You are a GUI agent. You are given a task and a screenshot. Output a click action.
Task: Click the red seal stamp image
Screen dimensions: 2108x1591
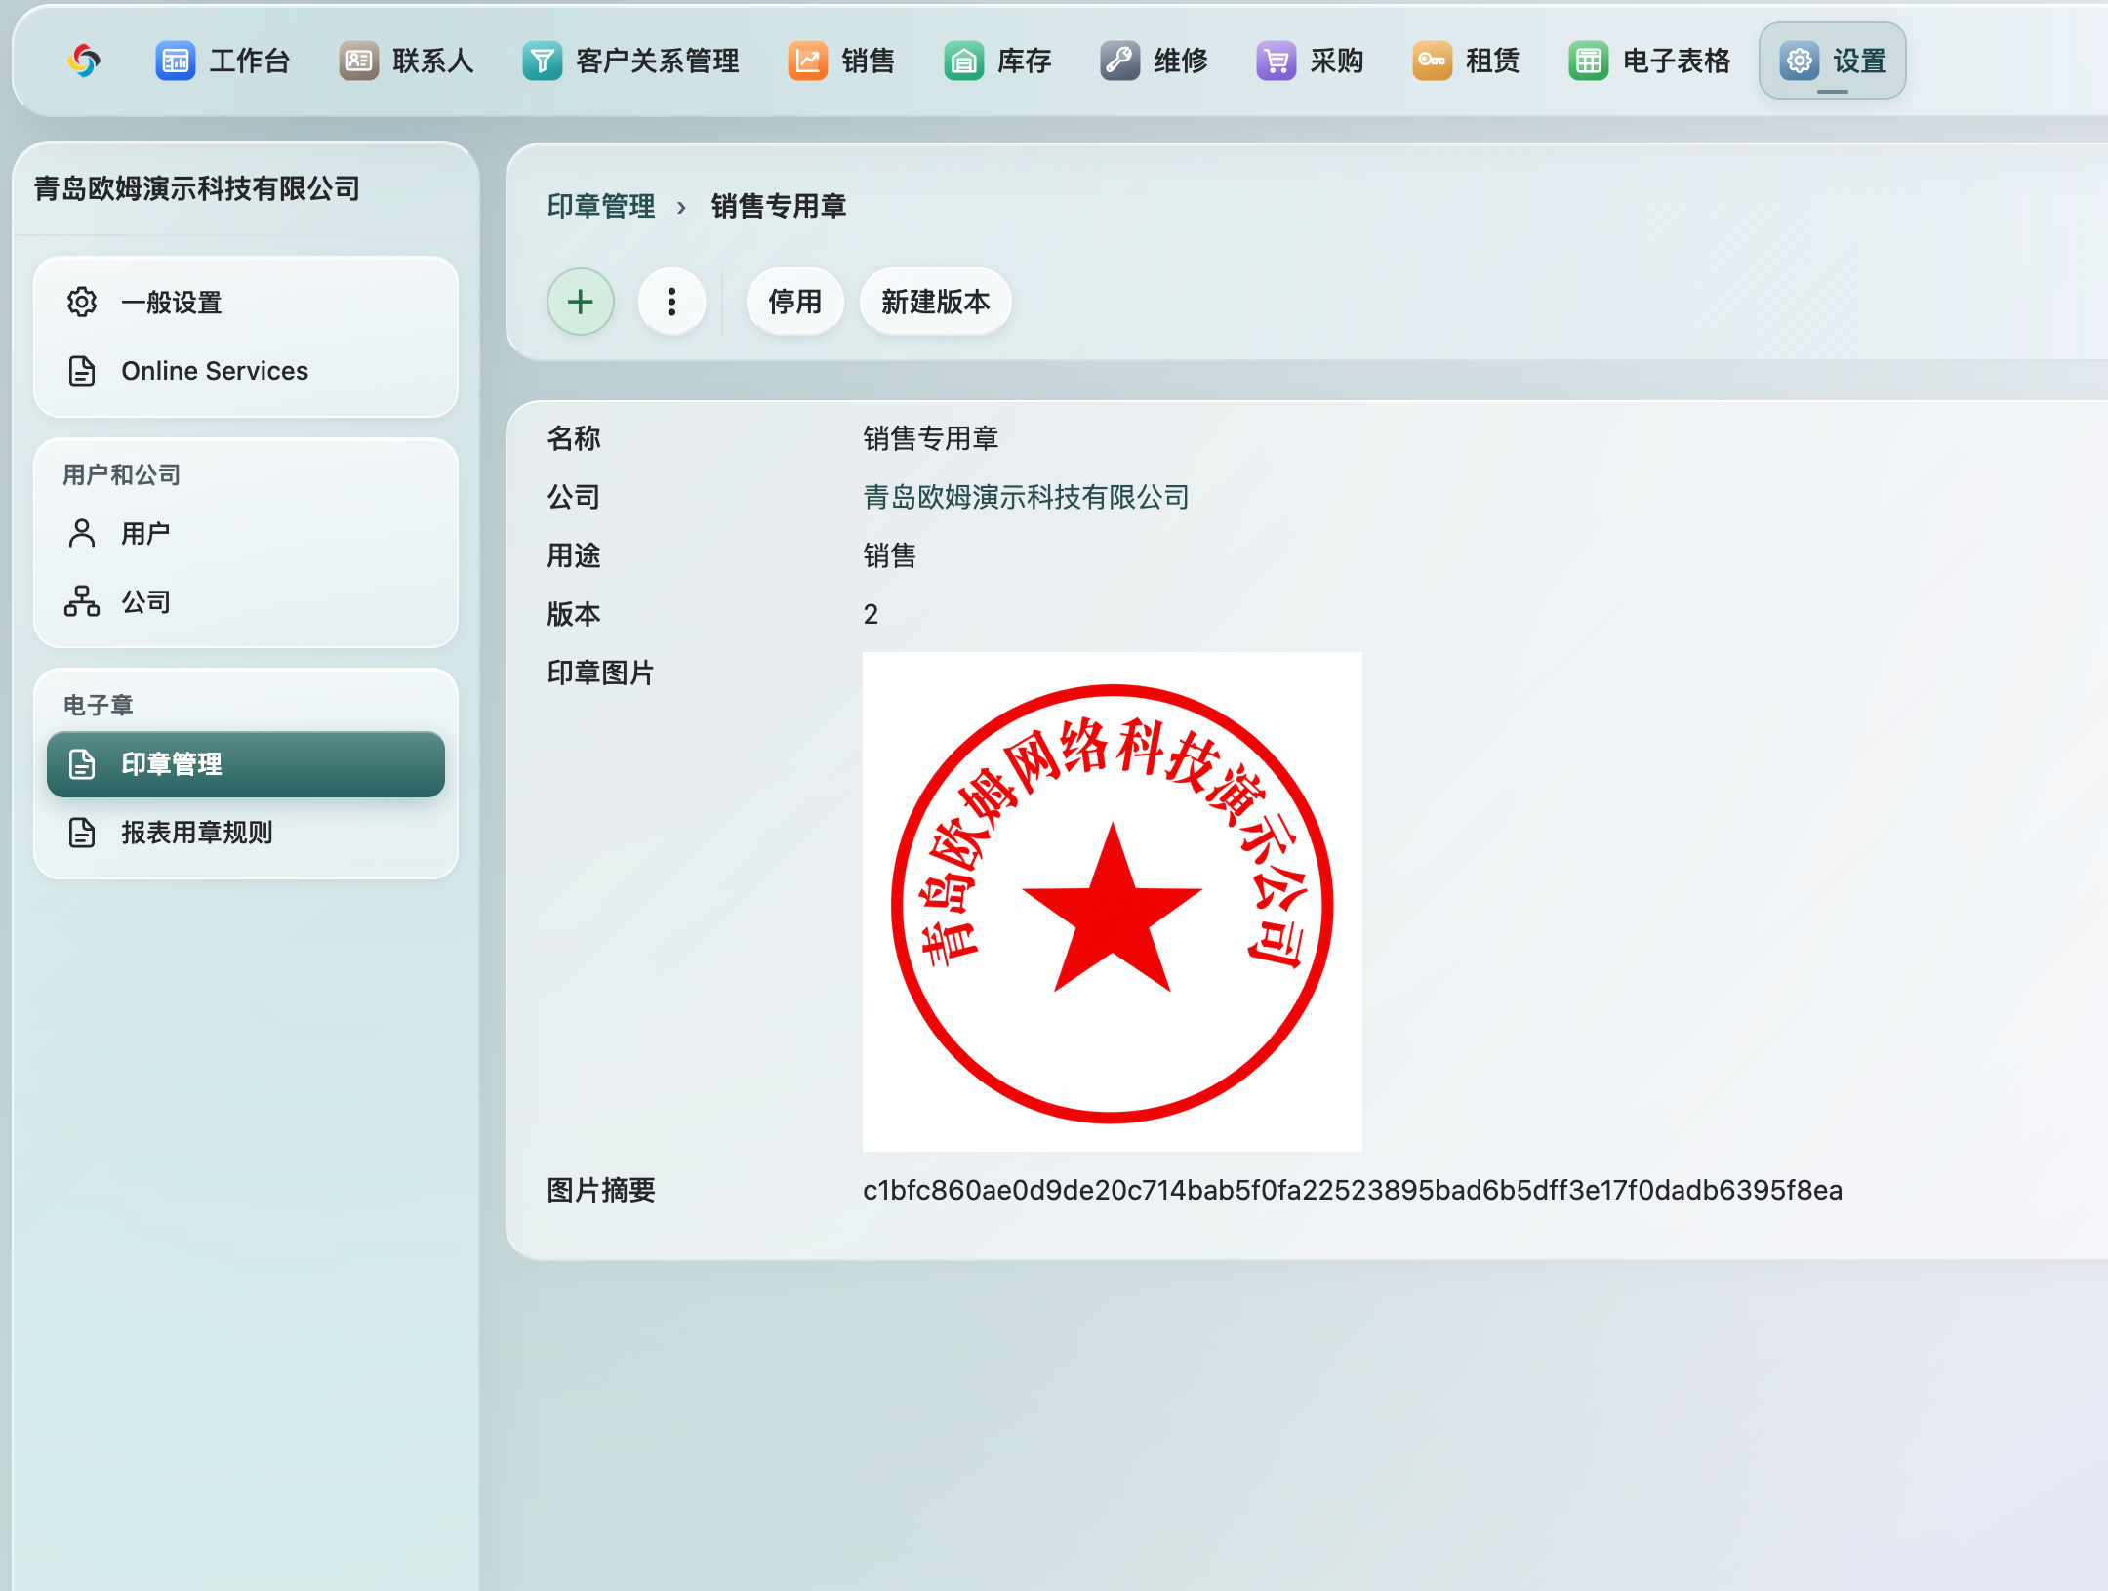coord(1113,902)
